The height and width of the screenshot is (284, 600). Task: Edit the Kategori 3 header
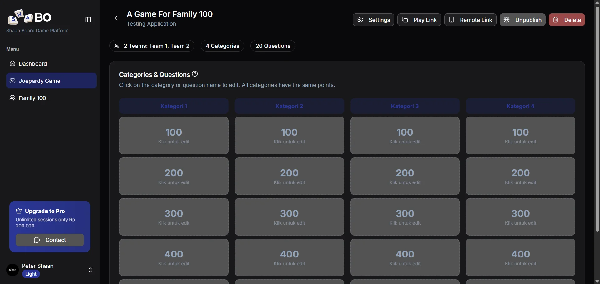coord(405,106)
